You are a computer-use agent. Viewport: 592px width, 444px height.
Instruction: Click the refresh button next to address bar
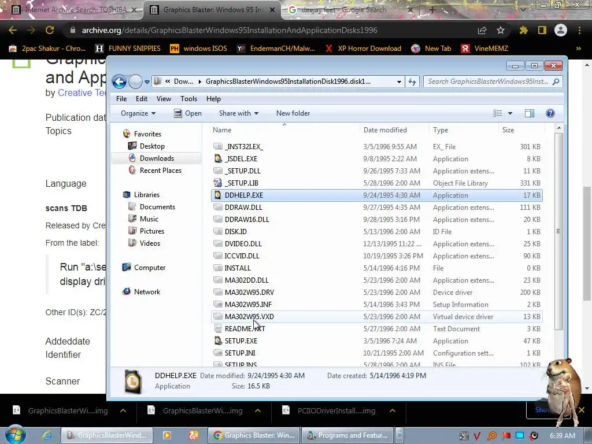pyautogui.click(x=412, y=82)
